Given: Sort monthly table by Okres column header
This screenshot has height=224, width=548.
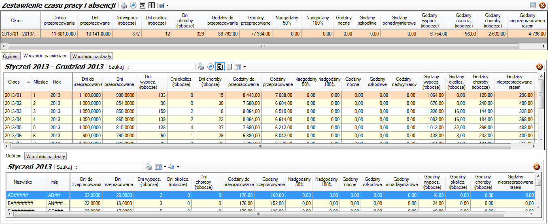Looking at the screenshot, I should (x=17, y=82).
